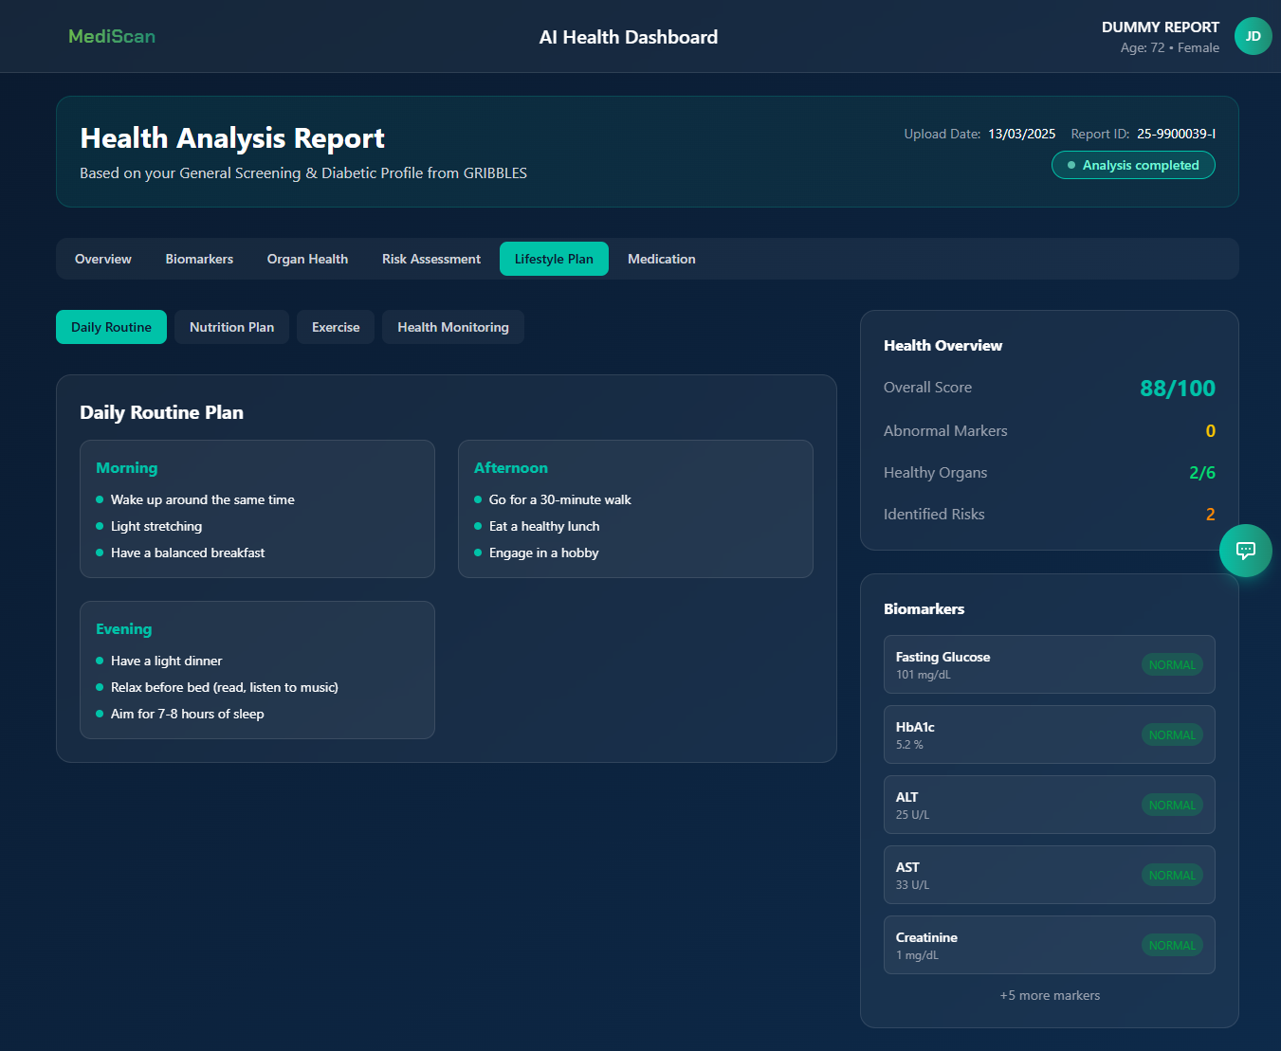1281x1051 pixels.
Task: Click the Morning routine card
Action: pyautogui.click(x=257, y=509)
